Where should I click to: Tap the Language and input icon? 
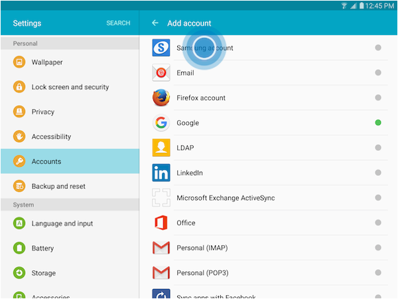click(x=19, y=223)
